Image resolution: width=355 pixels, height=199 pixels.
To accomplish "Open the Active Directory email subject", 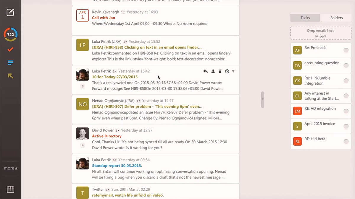I will coord(107,136).
